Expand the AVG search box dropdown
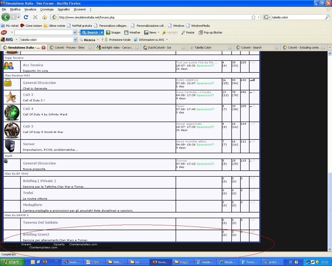This screenshot has height=266, width=332. (x=75, y=40)
